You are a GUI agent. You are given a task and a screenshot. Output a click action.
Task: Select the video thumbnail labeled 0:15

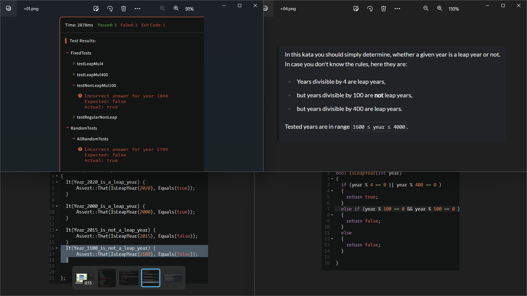[x=85, y=278]
